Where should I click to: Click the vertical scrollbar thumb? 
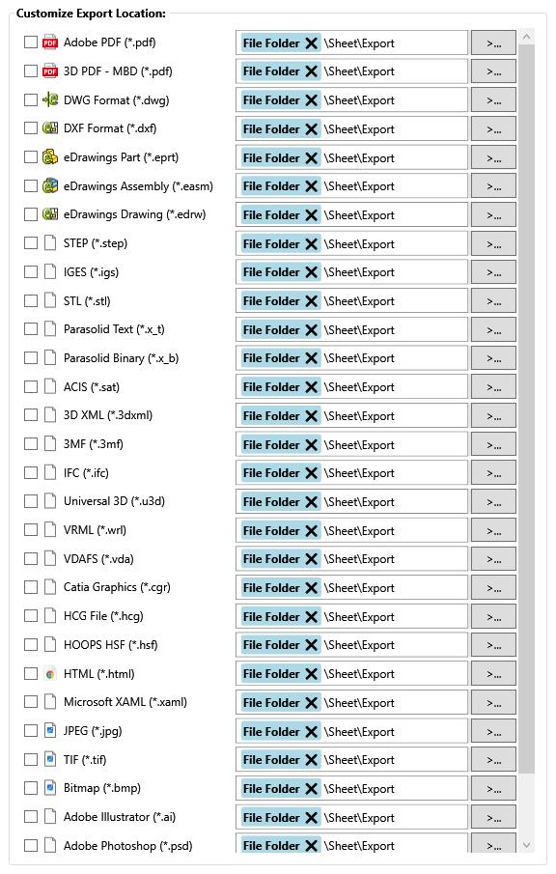tap(526, 409)
